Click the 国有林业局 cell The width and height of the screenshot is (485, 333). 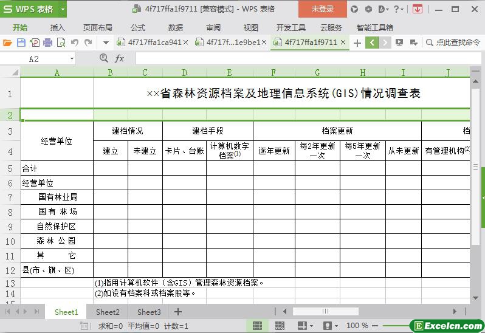pos(57,197)
